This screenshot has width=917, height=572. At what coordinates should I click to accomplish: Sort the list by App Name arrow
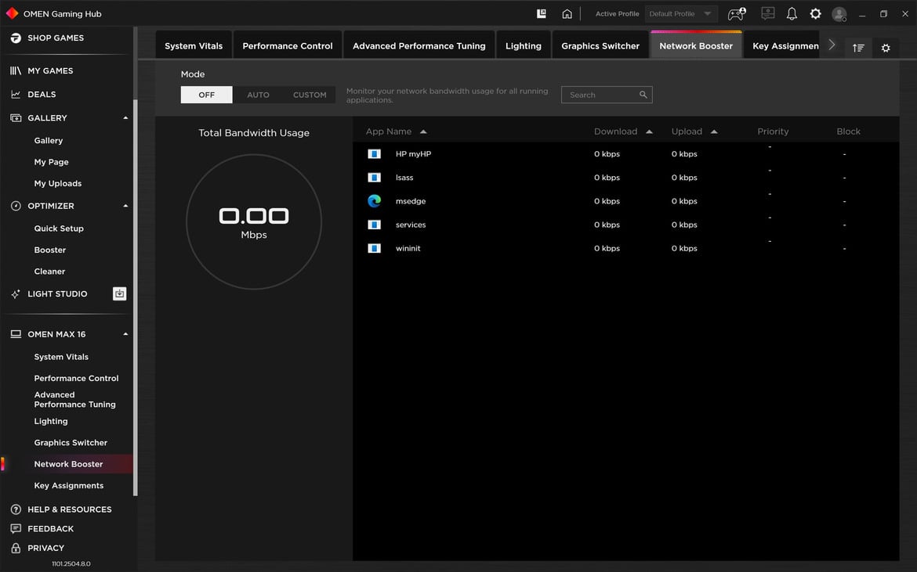[423, 132]
